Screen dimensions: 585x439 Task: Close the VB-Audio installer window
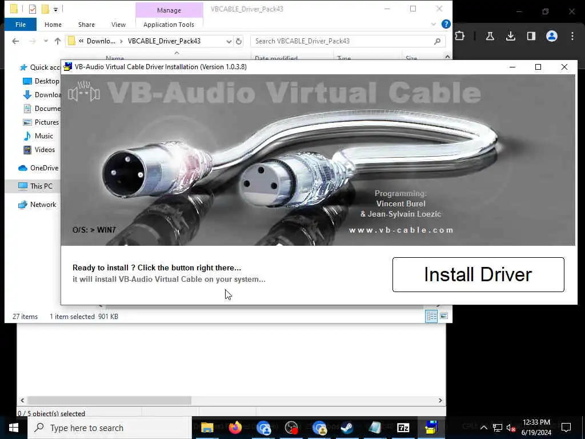coord(564,67)
